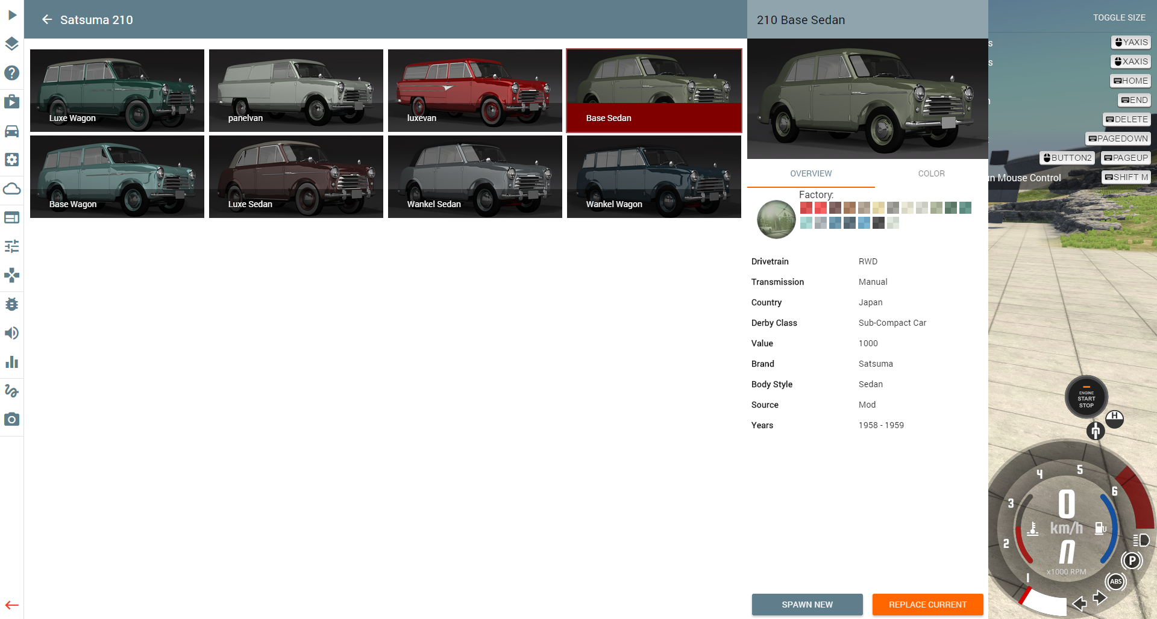
Task: Click the left turn signal arrow
Action: tap(1079, 603)
